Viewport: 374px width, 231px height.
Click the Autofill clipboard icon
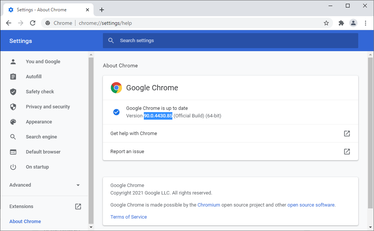14,76
